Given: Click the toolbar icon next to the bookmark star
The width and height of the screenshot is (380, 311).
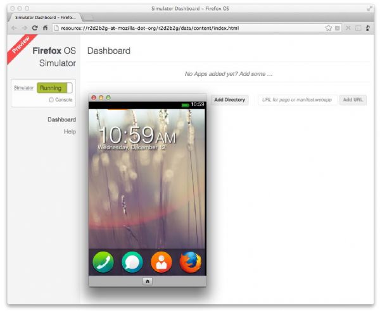Looking at the screenshot, I should point(338,28).
